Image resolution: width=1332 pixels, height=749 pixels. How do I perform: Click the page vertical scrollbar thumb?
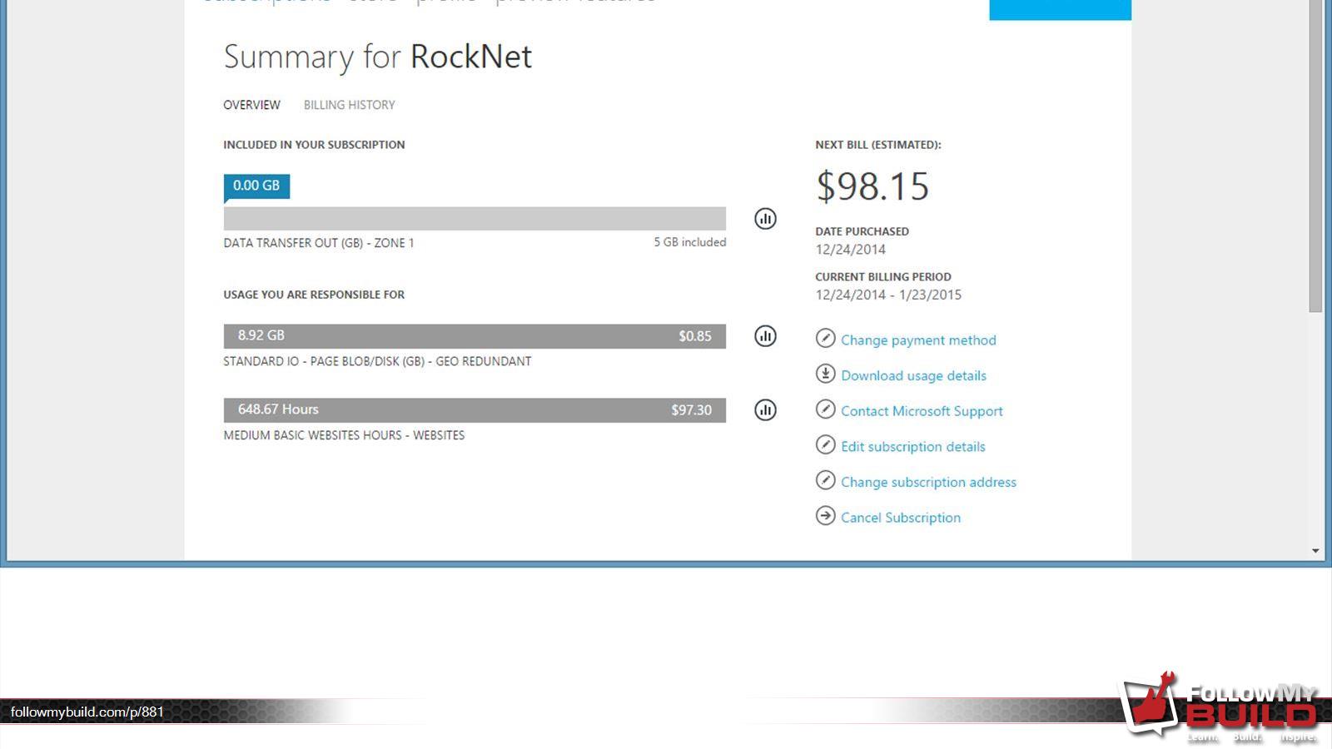pyautogui.click(x=1315, y=156)
